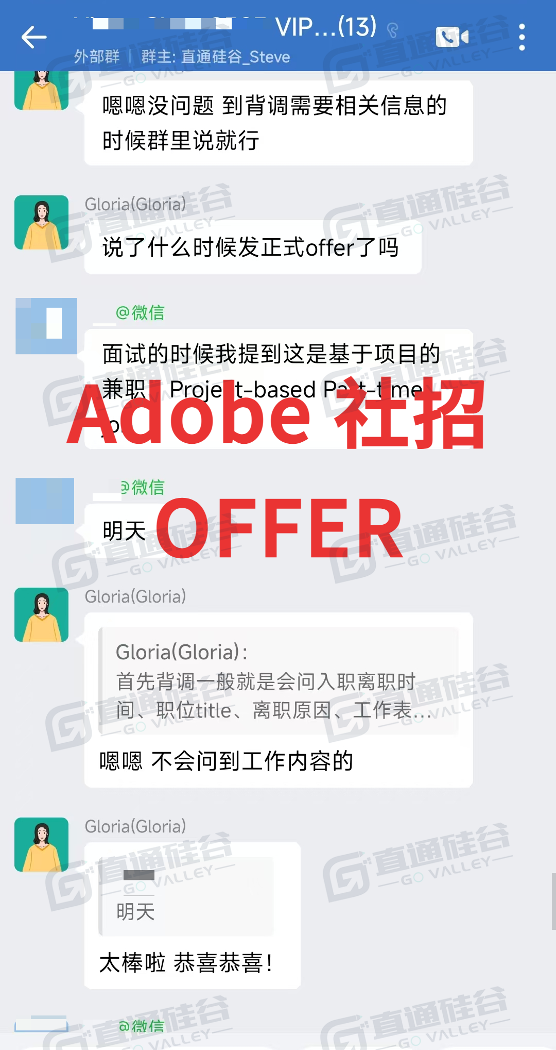Tap the ear receiver mode icon
Image resolution: width=556 pixels, height=1050 pixels.
click(x=393, y=30)
